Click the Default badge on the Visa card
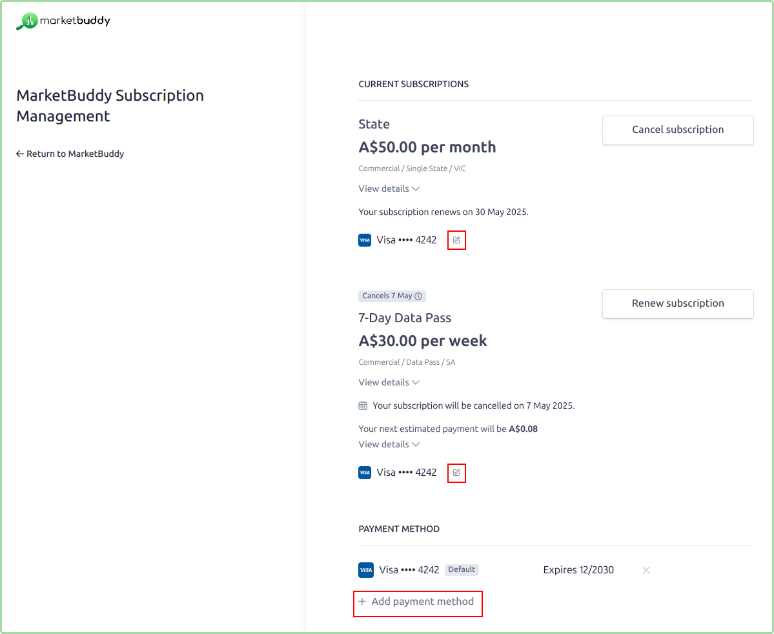774x634 pixels. click(462, 569)
